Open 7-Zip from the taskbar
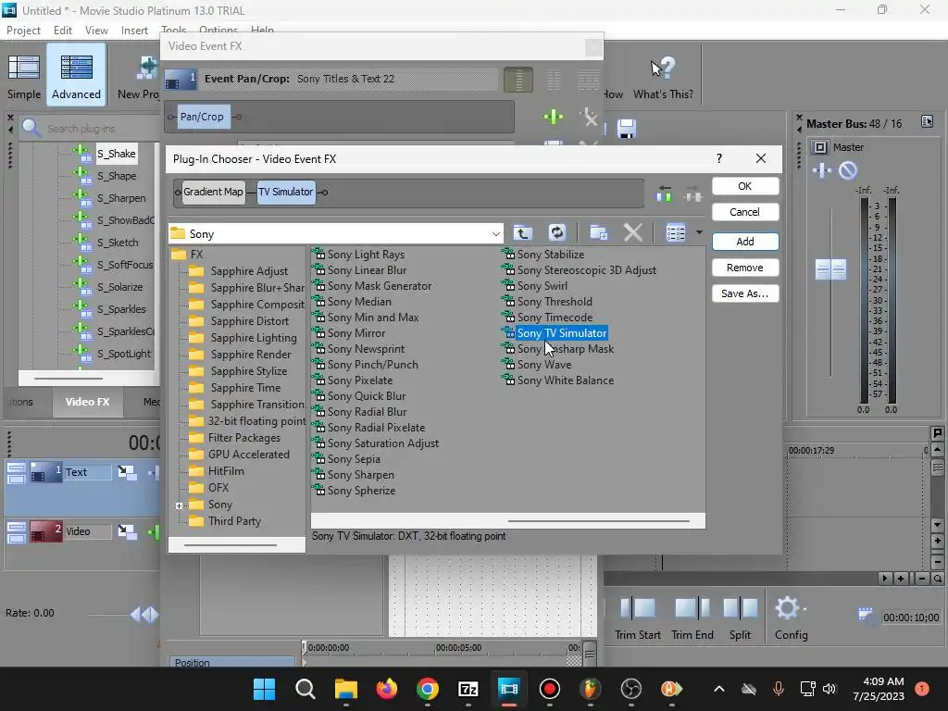Viewport: 948px width, 711px height. [x=468, y=689]
